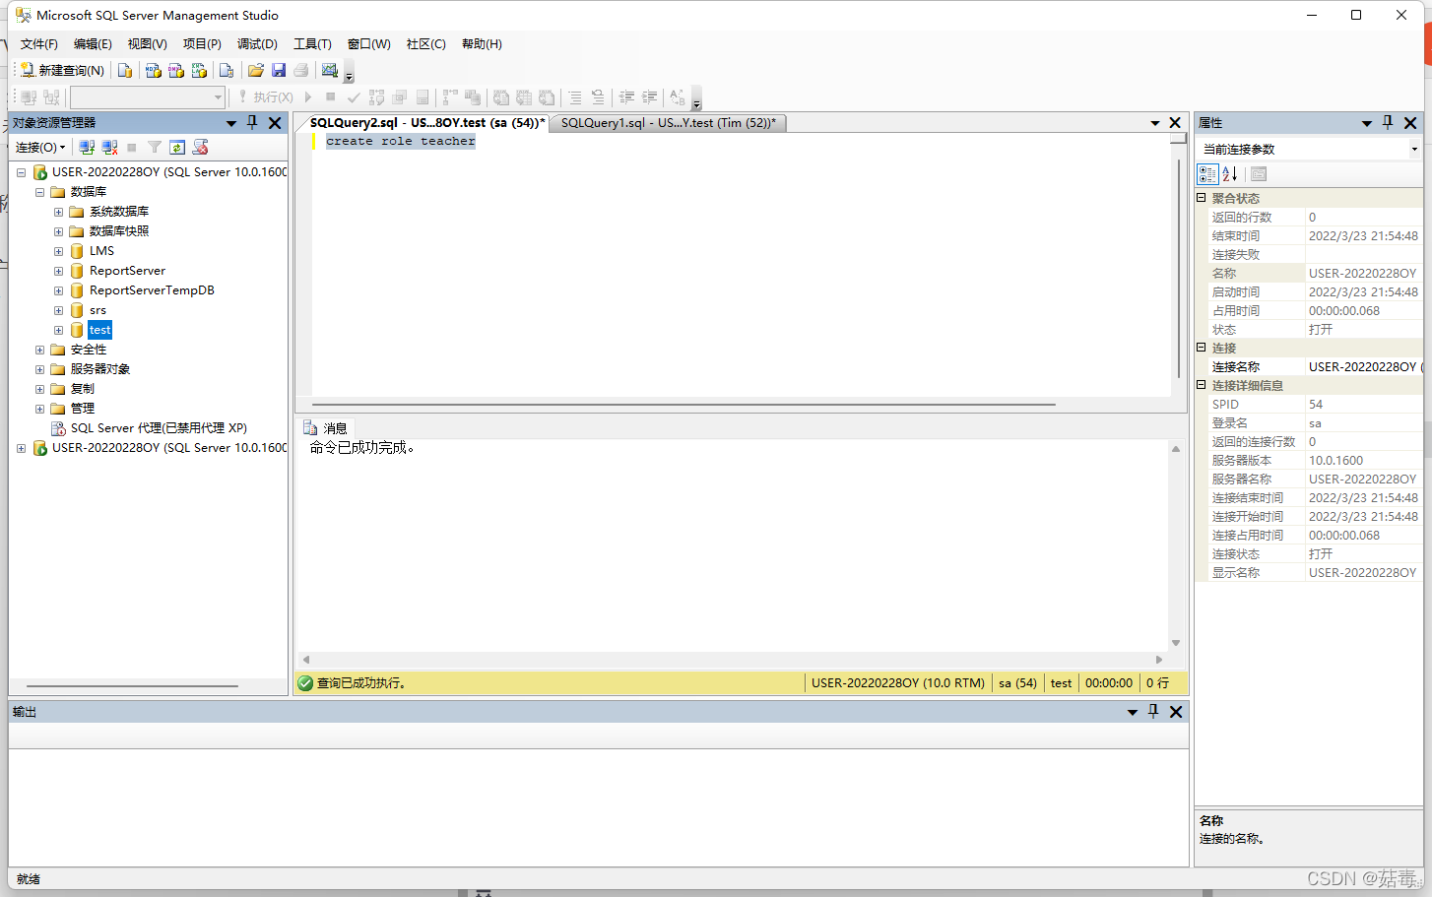Image resolution: width=1432 pixels, height=897 pixels.
Task: Select the SQL Server 代理 node
Action: [159, 428]
